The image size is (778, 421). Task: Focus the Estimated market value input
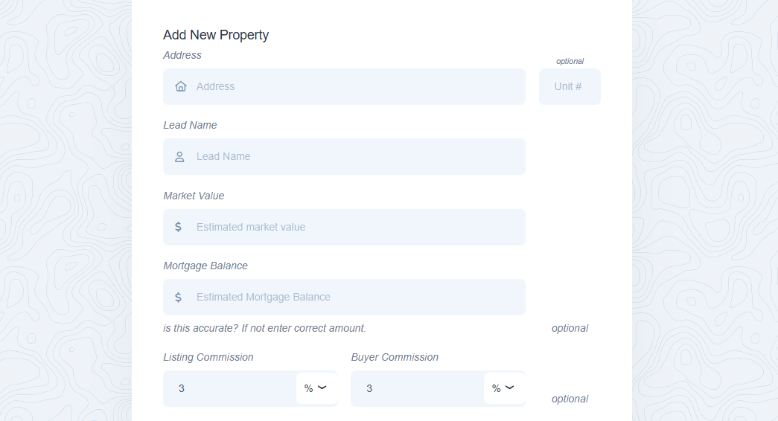tap(357, 227)
